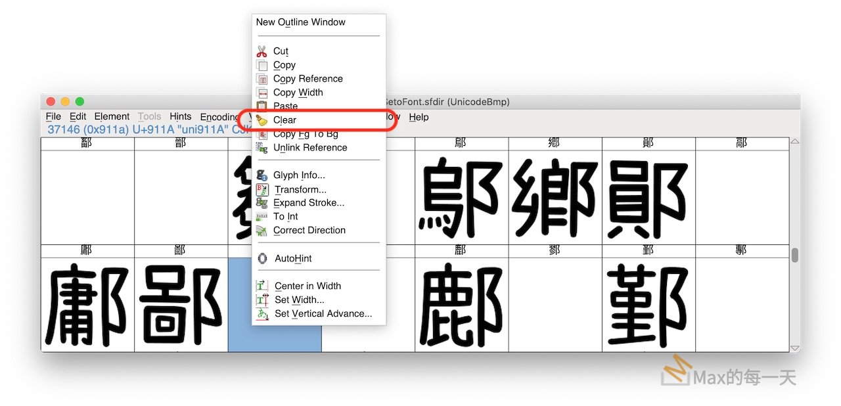Click the Copy icon in context menu
The height and width of the screenshot is (406, 841).
[x=261, y=65]
